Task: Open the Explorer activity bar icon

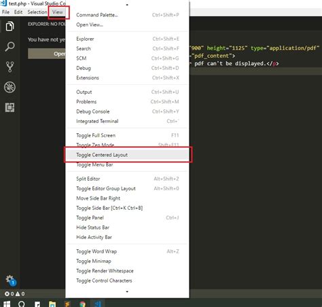Action: (10, 26)
